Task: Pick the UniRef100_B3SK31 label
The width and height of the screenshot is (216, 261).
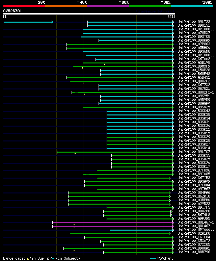Action: (x=194, y=122)
